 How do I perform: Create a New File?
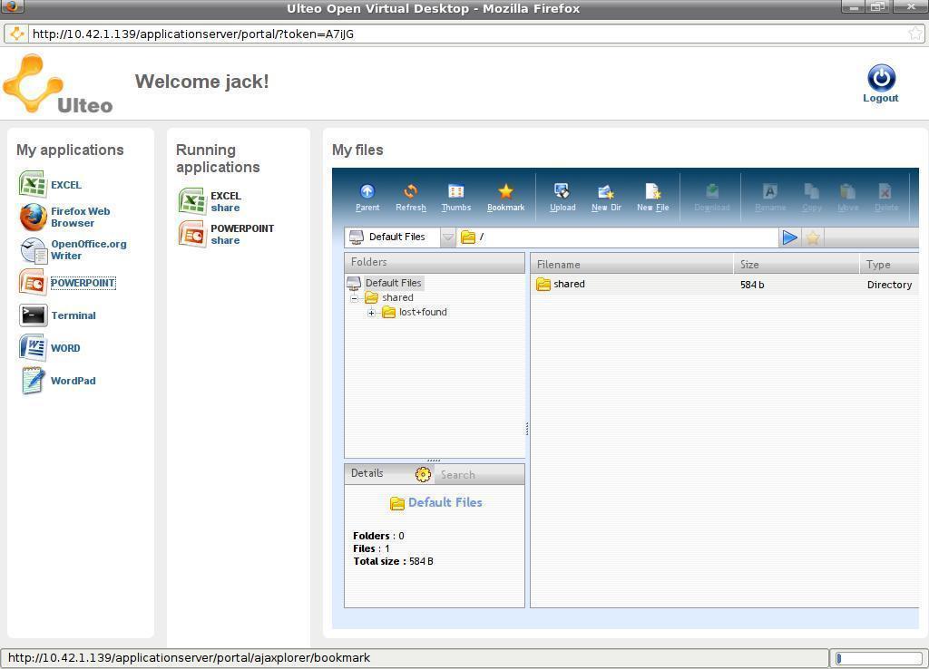[x=653, y=197]
